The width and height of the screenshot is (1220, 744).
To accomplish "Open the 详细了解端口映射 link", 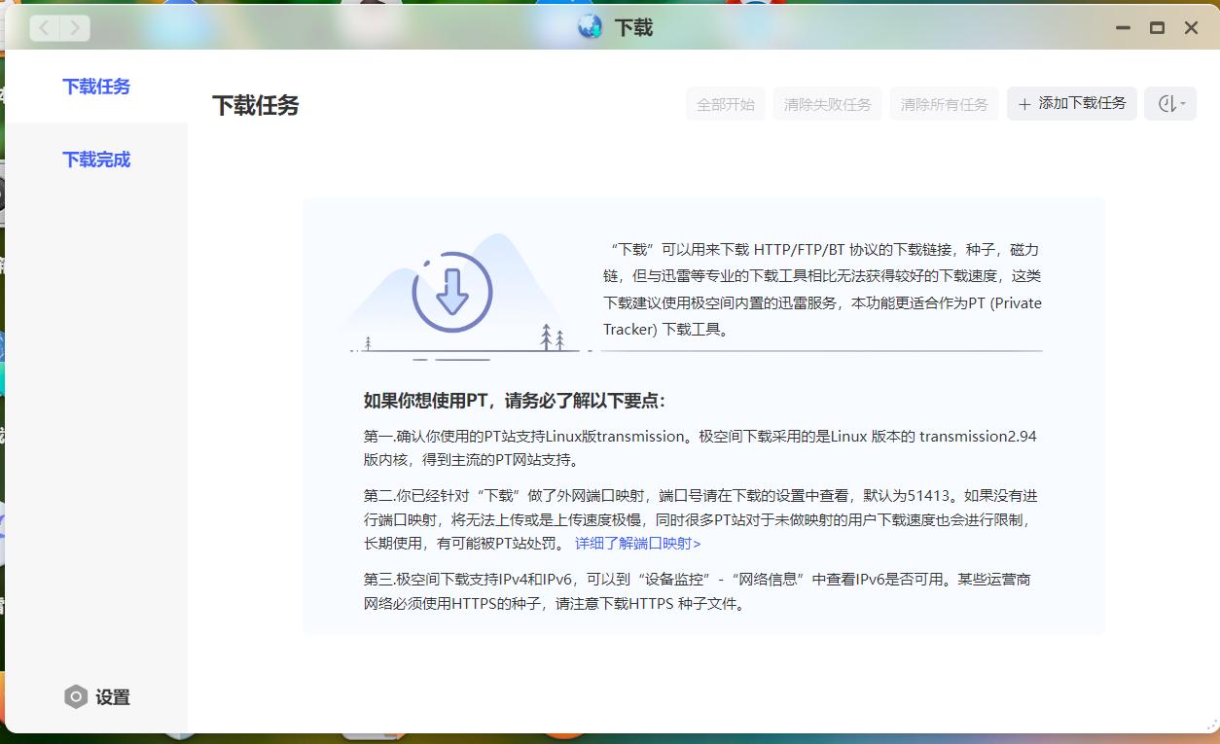I will click(x=637, y=542).
